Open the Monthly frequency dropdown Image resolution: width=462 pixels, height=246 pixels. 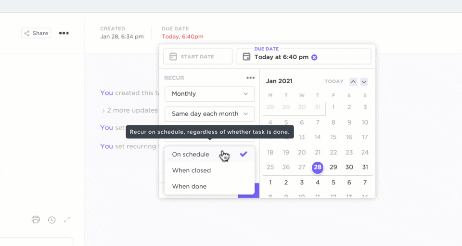(x=209, y=94)
